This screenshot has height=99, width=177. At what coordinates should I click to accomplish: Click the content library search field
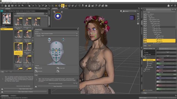click(x=30, y=13)
